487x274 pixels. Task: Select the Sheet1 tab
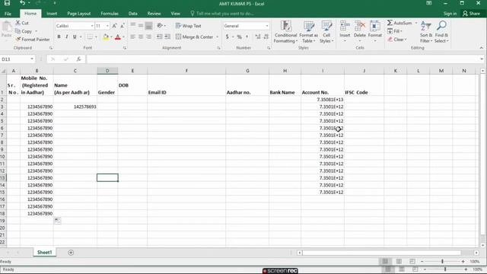coord(44,253)
